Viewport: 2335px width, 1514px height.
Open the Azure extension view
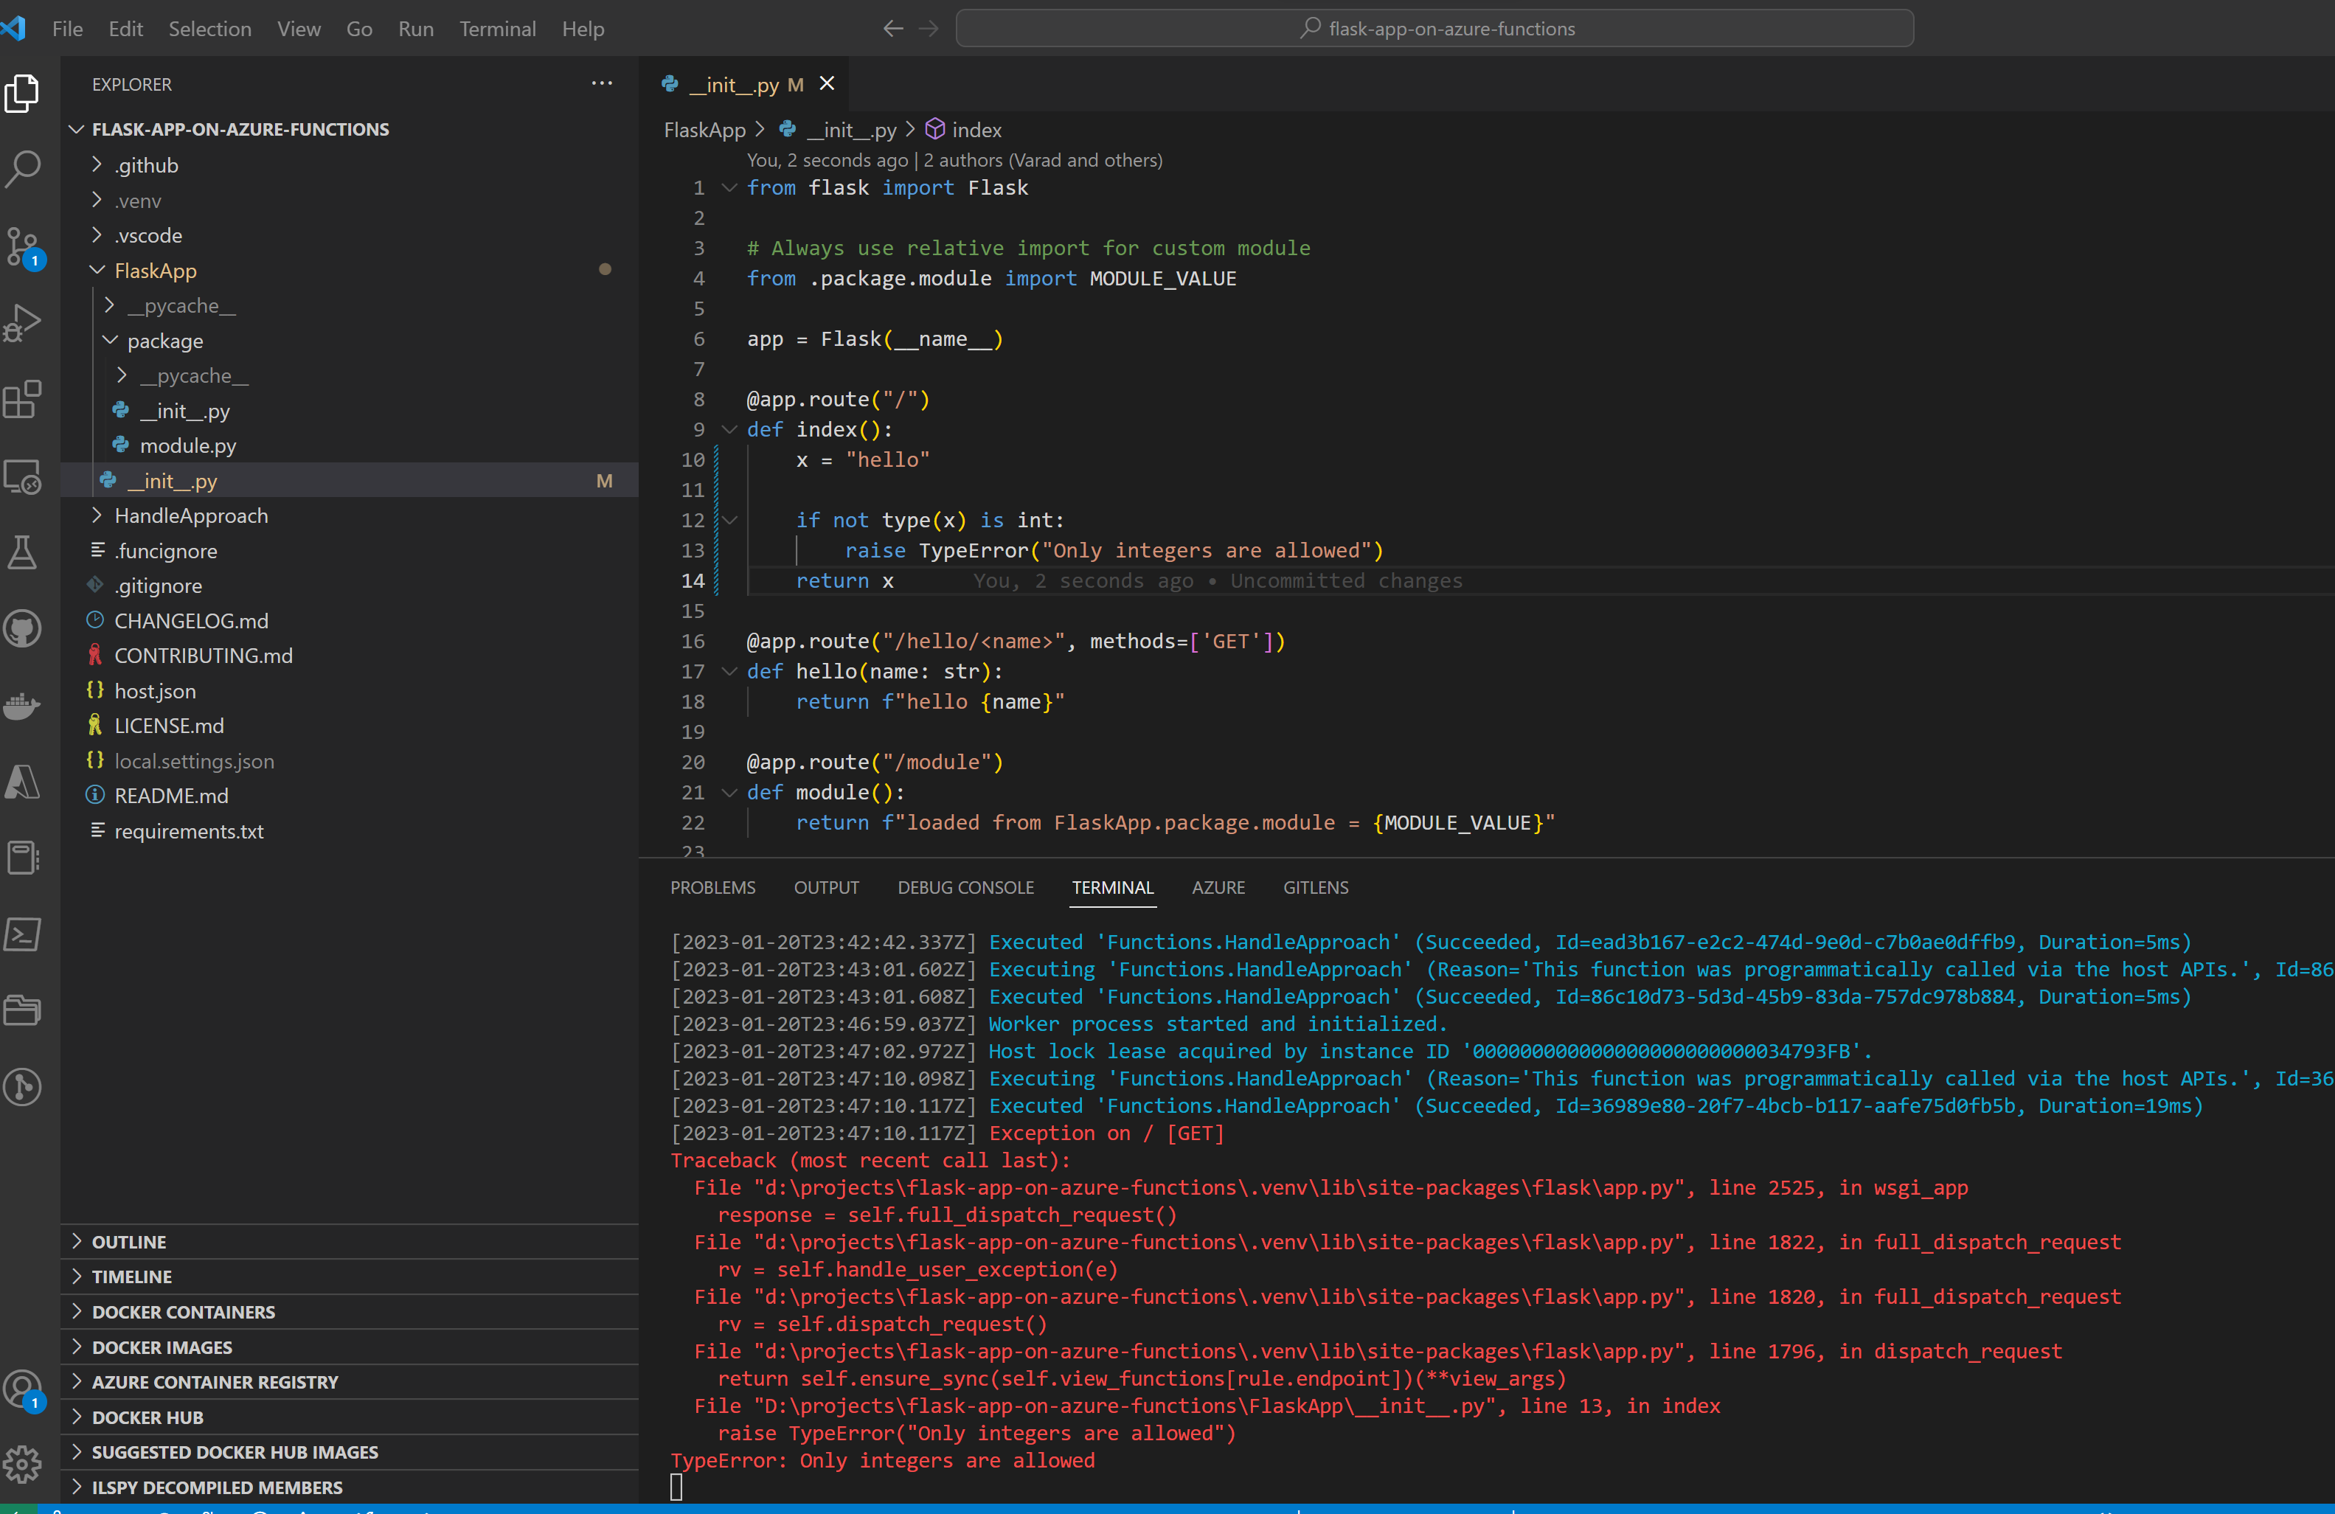point(23,781)
